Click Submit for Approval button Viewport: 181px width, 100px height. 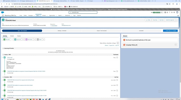pos(170,20)
